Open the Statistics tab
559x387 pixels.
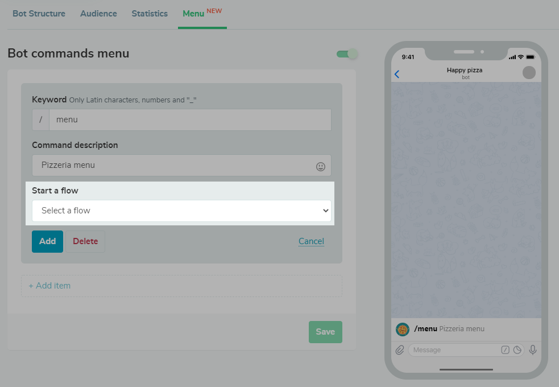150,14
